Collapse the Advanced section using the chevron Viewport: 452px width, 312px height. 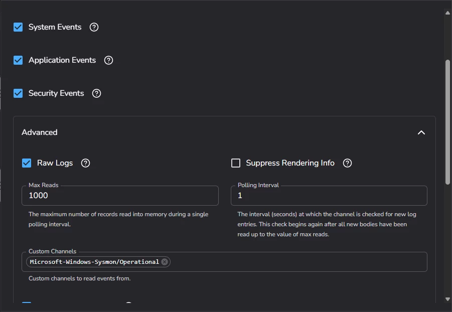[x=421, y=132]
